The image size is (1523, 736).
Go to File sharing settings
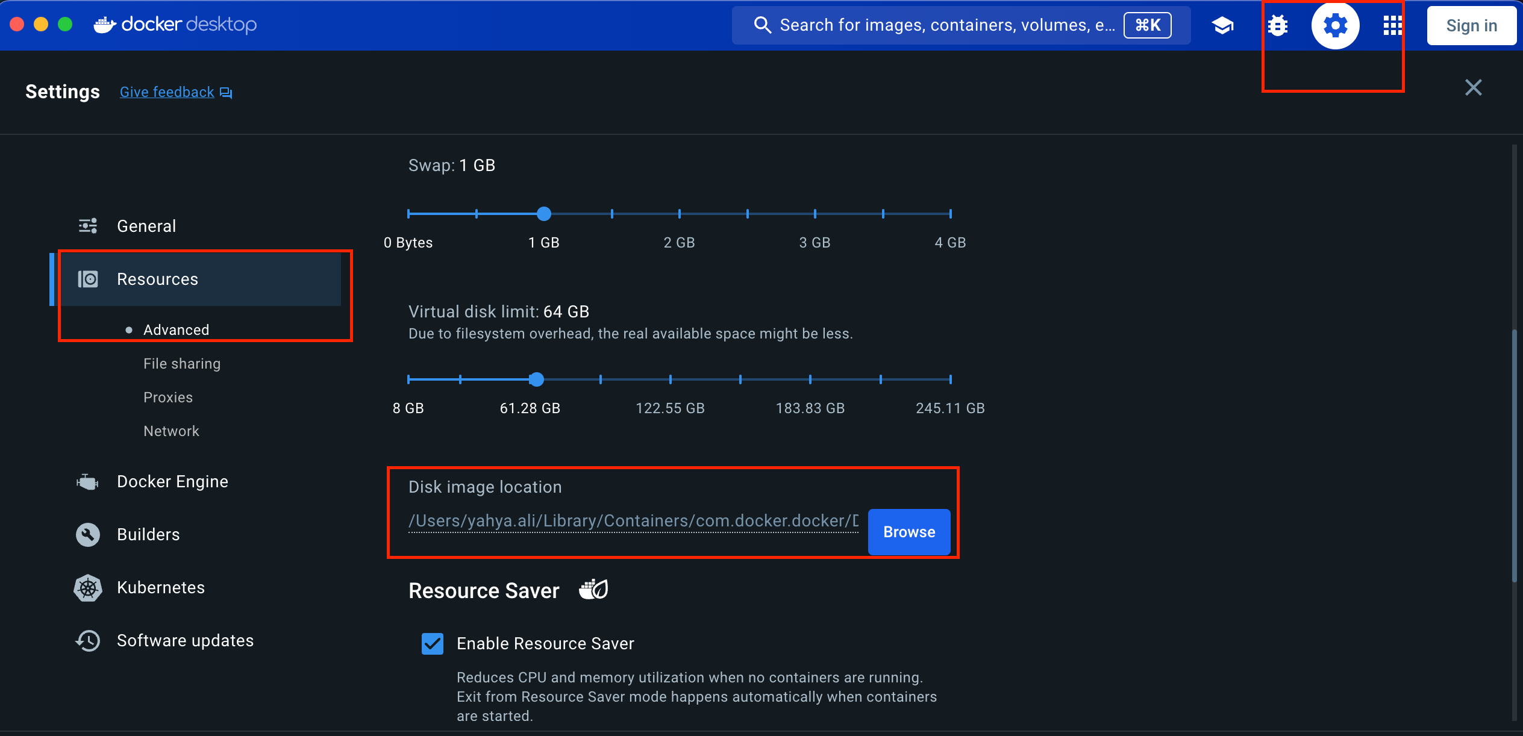182,364
